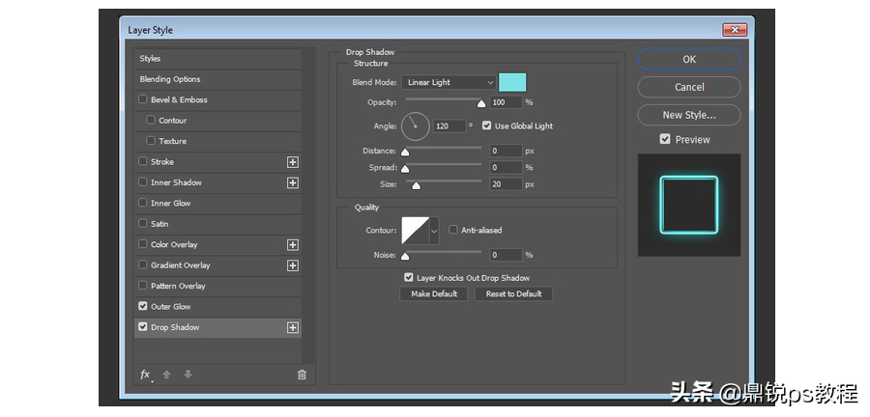This screenshot has width=870, height=417.
Task: Delete effect using the trash icon
Action: click(302, 375)
